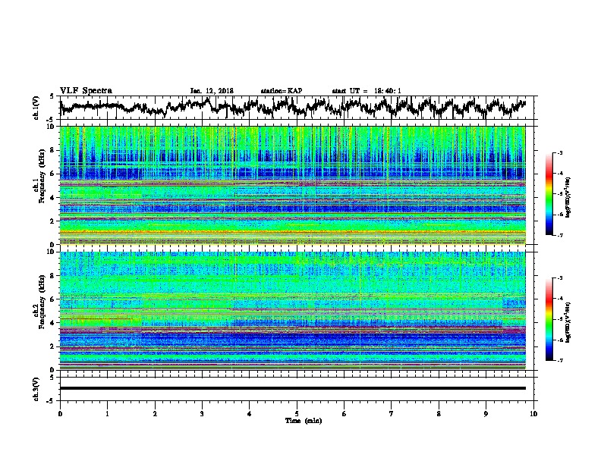Viewport: 601px width, 464px height.
Task: Click the "7" minute tick label
Action: [x=392, y=414]
